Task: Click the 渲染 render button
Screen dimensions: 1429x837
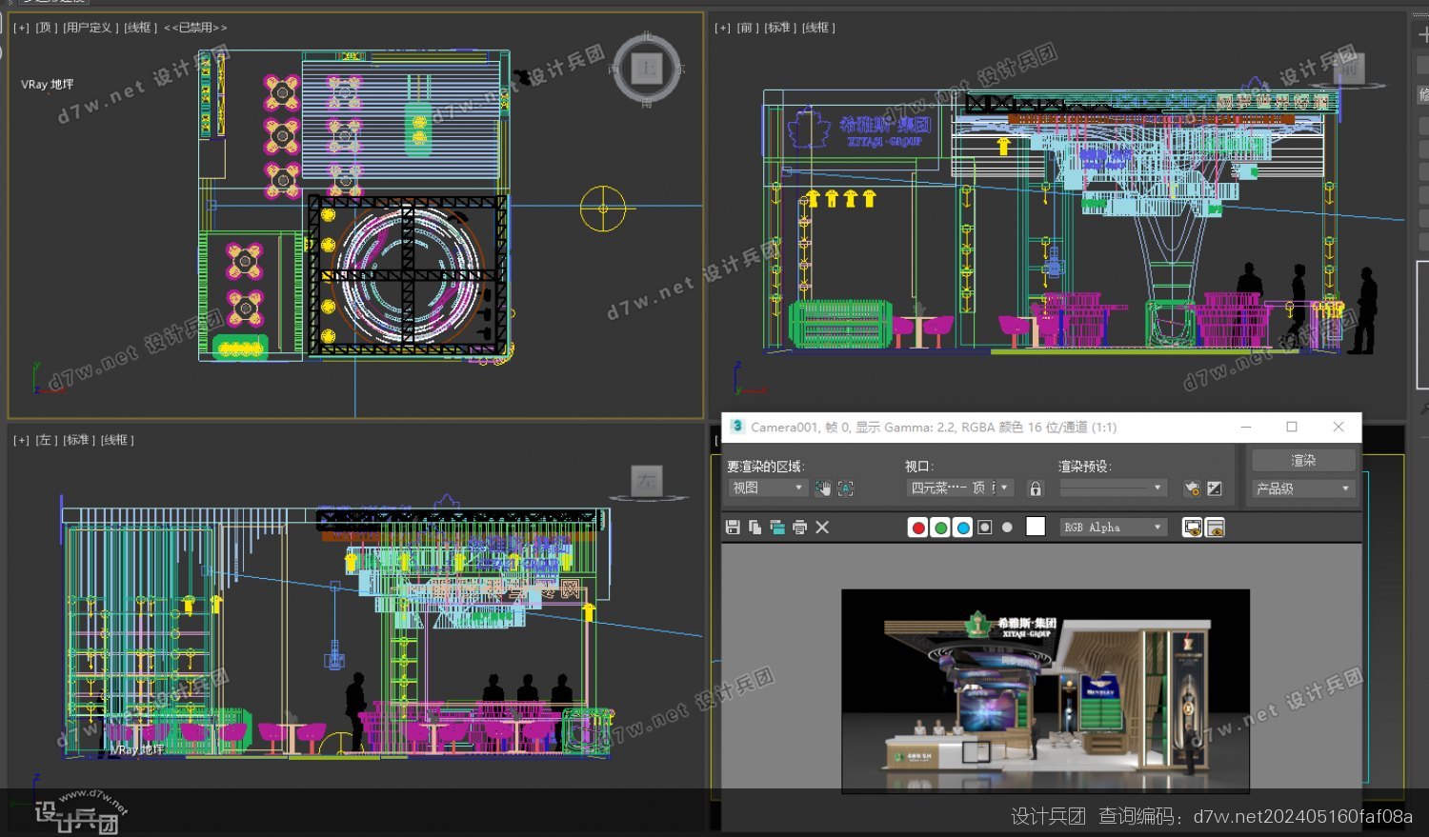Action: [x=1302, y=461]
